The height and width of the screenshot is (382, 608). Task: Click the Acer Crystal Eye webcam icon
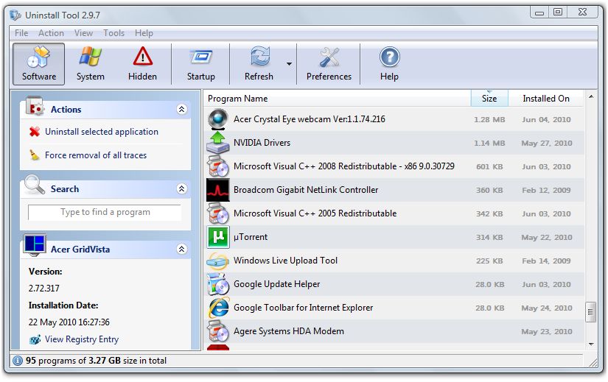pyautogui.click(x=218, y=119)
